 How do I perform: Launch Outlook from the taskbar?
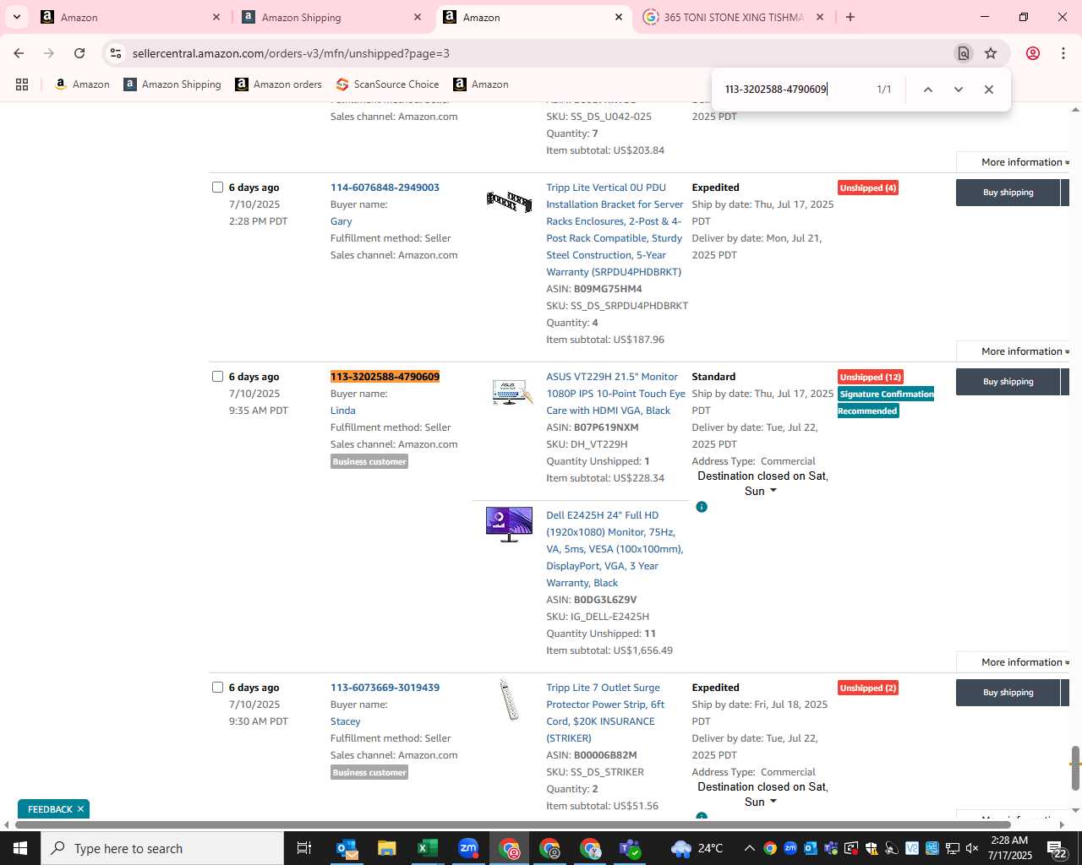(347, 848)
